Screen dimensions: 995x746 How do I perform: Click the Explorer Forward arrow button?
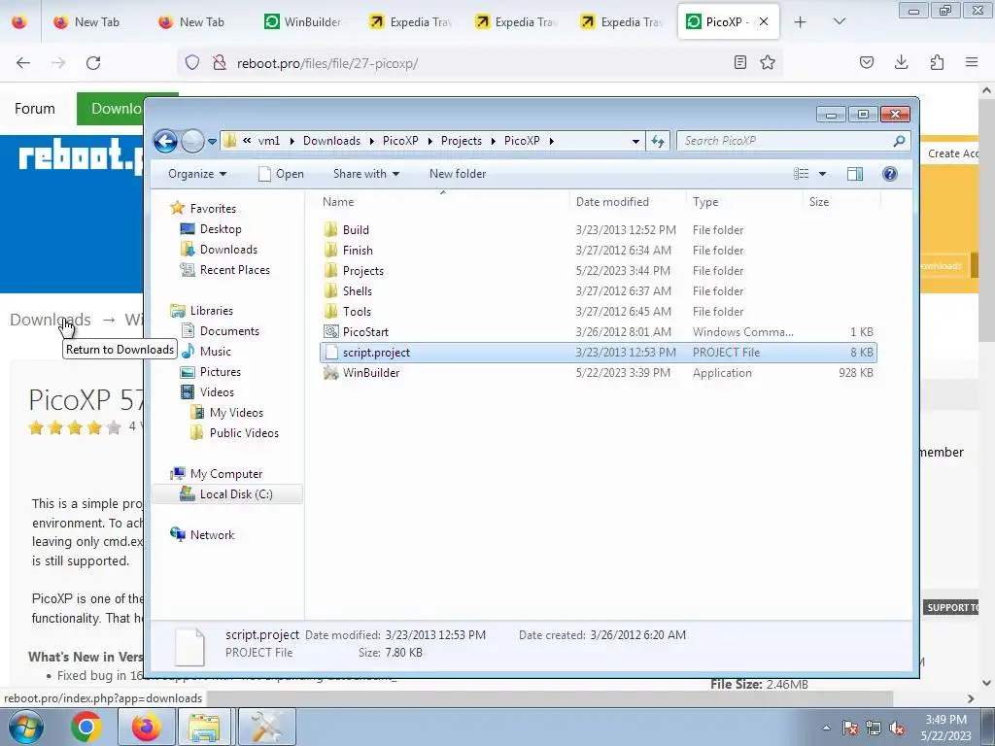tap(192, 141)
